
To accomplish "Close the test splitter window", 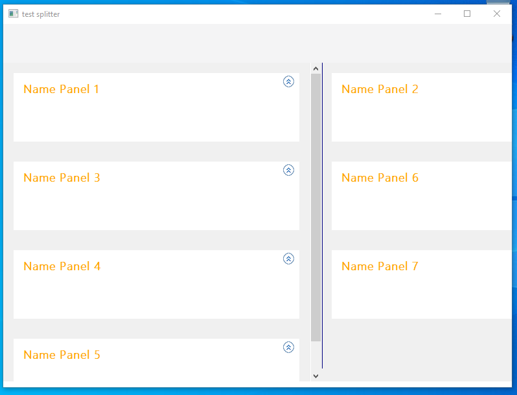I will tap(496, 14).
